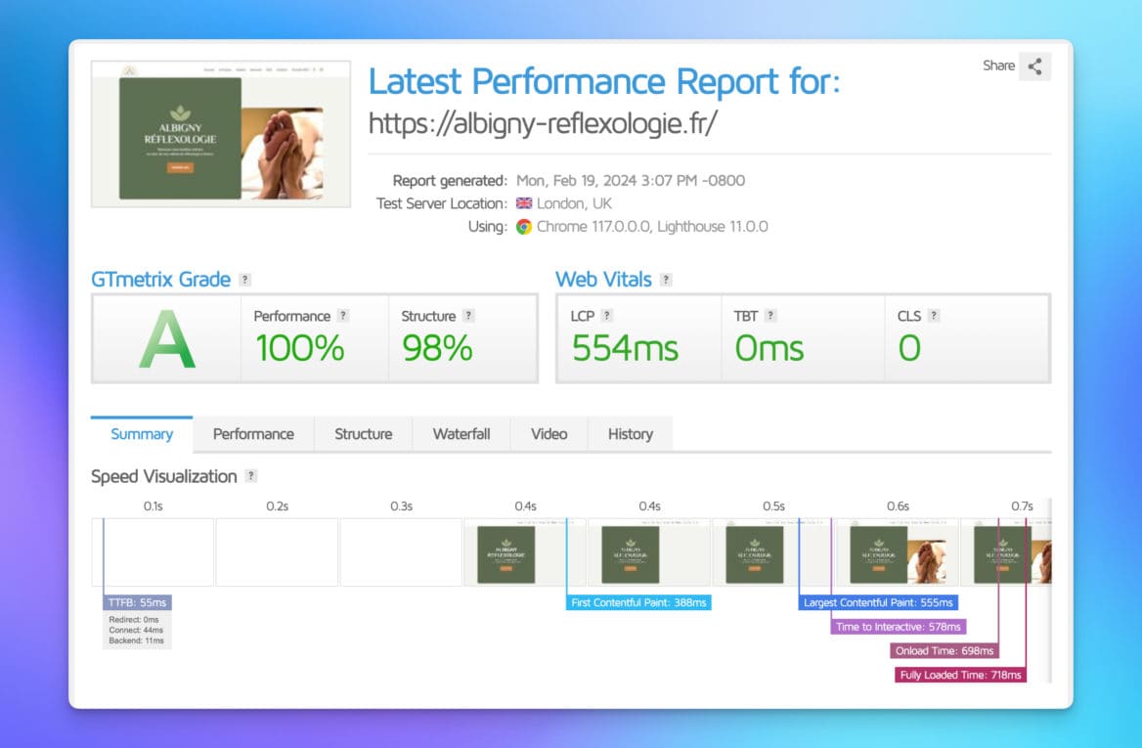This screenshot has width=1142, height=748.
Task: Click the UK flag icon
Action: click(524, 203)
